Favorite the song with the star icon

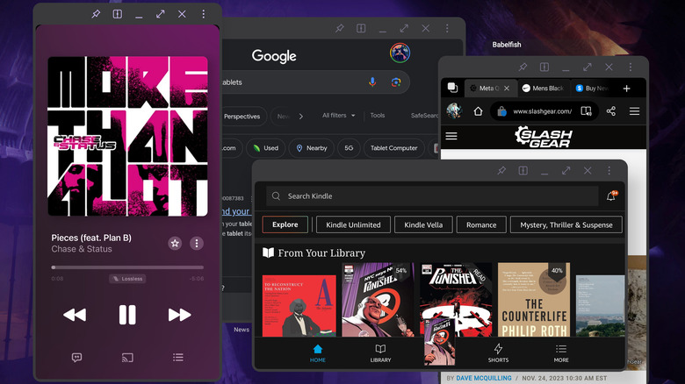175,243
